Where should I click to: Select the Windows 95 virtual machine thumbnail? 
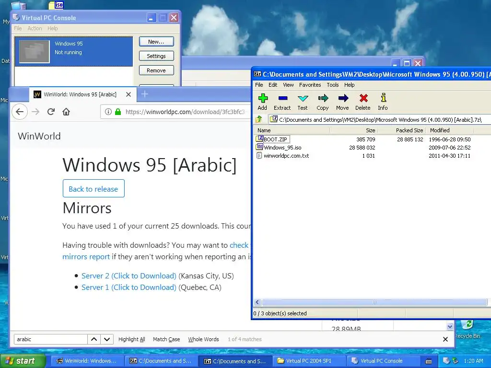tap(34, 52)
